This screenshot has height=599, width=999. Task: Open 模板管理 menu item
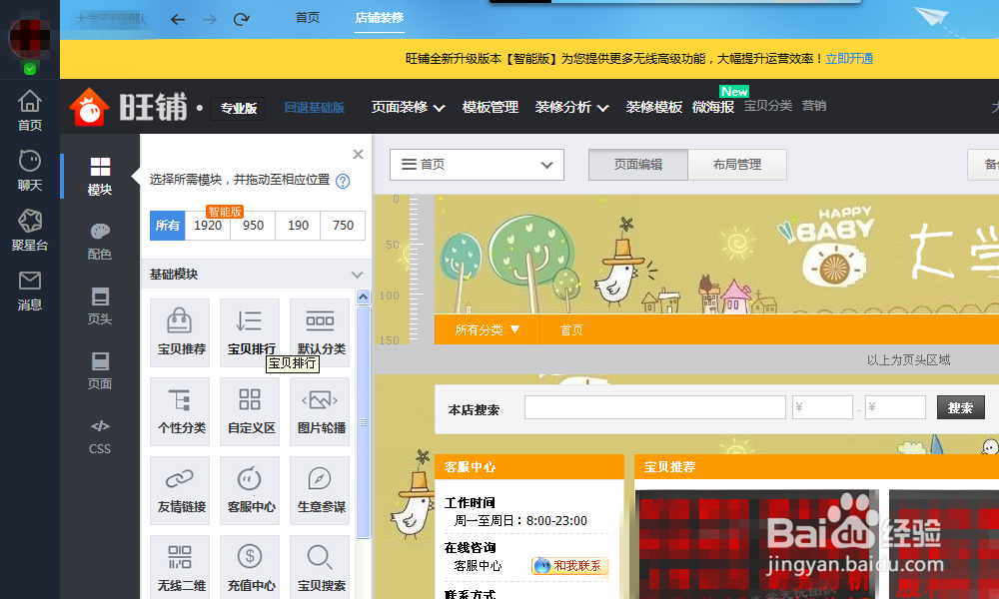pos(491,107)
